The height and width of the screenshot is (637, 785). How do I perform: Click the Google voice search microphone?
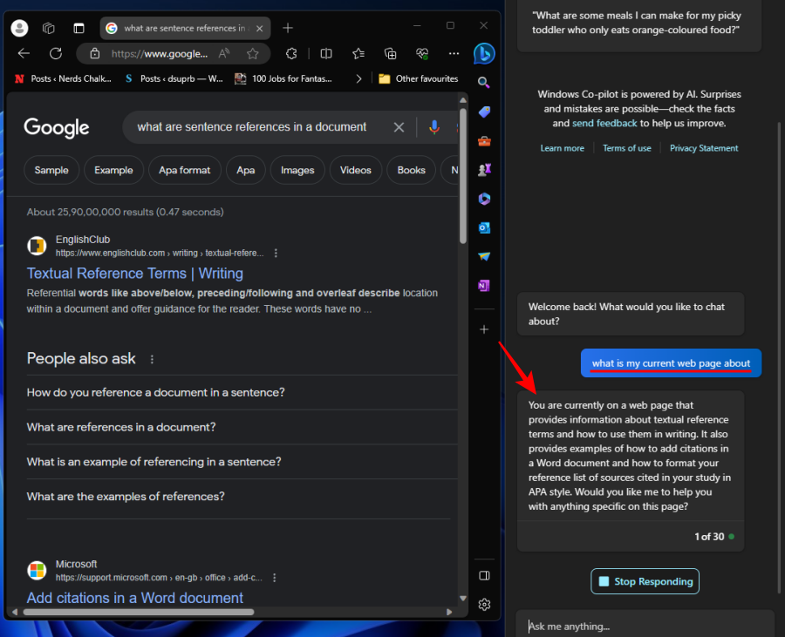[x=434, y=127]
